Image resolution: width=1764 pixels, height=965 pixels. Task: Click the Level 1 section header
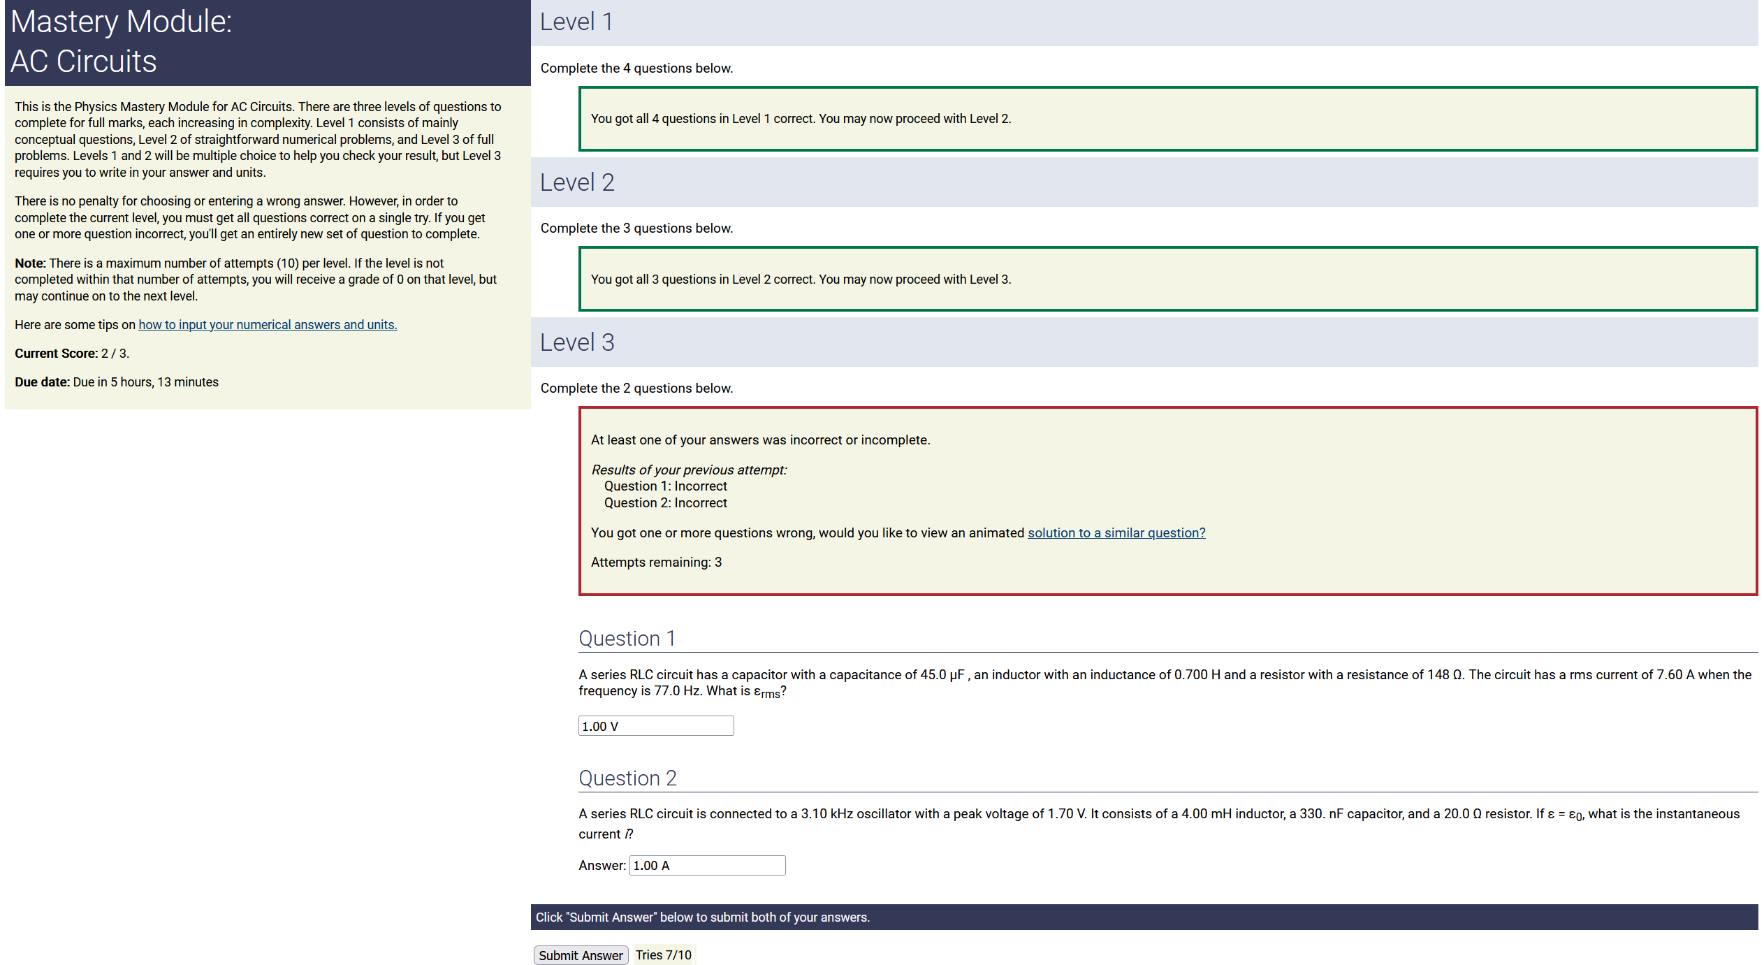576,22
